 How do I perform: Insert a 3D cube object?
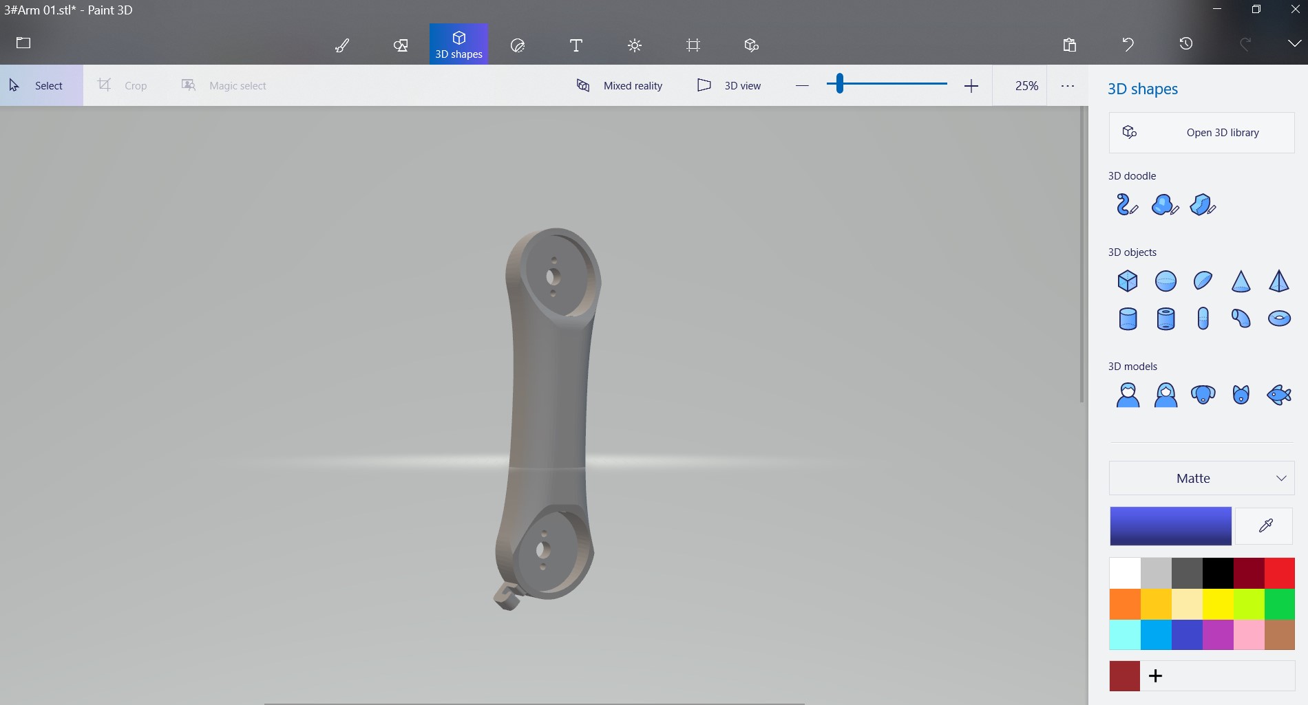point(1127,281)
